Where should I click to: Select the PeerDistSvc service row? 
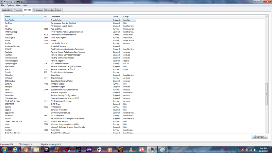click(70, 20)
